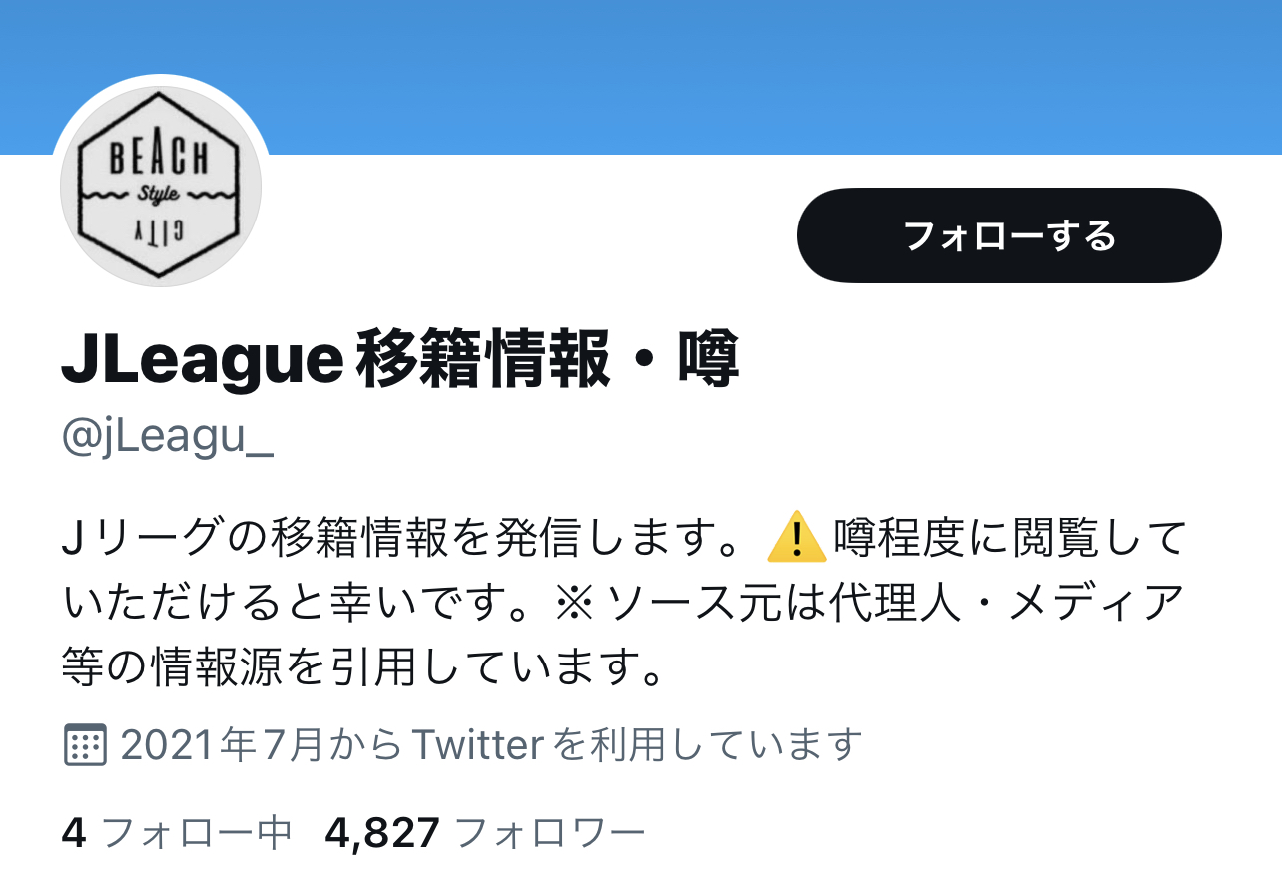Open the BEACH Style CITY profile avatar
This screenshot has width=1282, height=884.
(161, 187)
